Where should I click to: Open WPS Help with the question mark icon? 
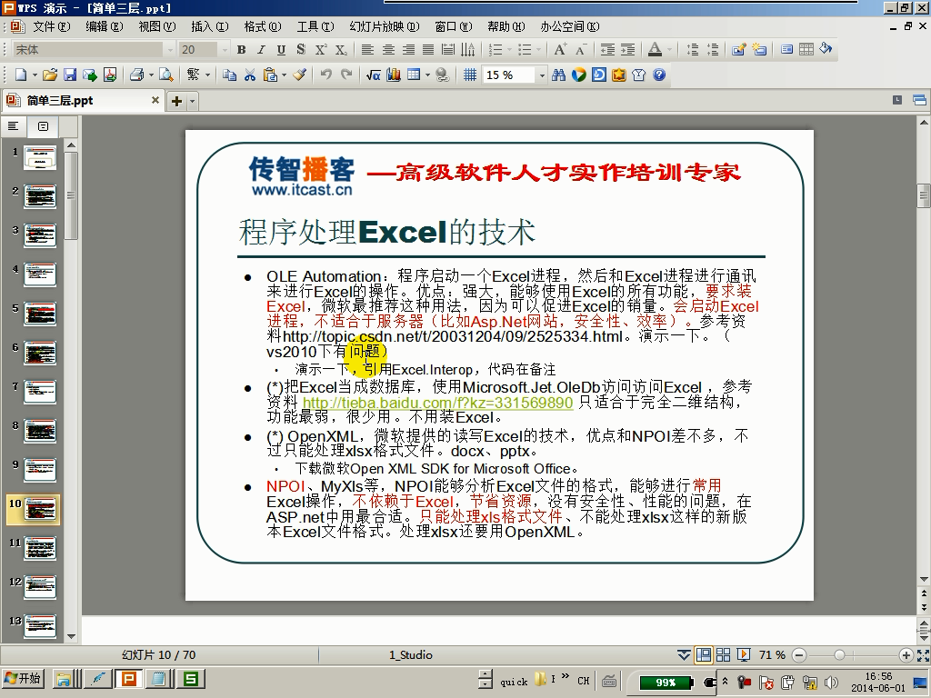click(657, 75)
